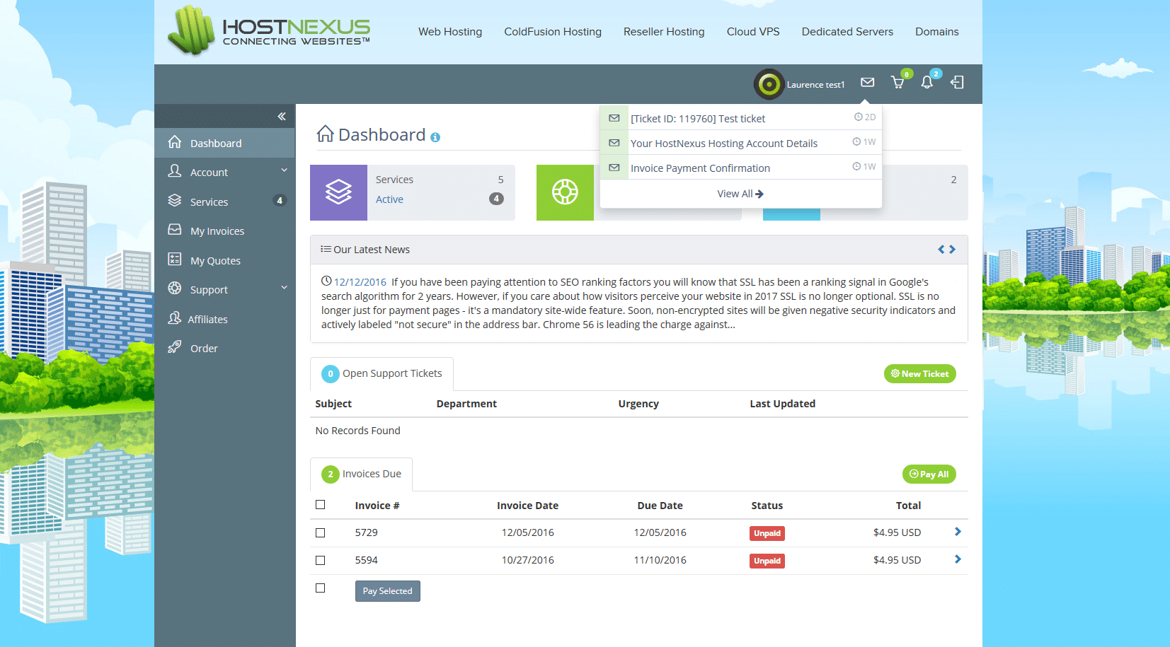This screenshot has height=647, width=1170.
Task: Collapse sidebar with double-chevron icon
Action: click(282, 117)
